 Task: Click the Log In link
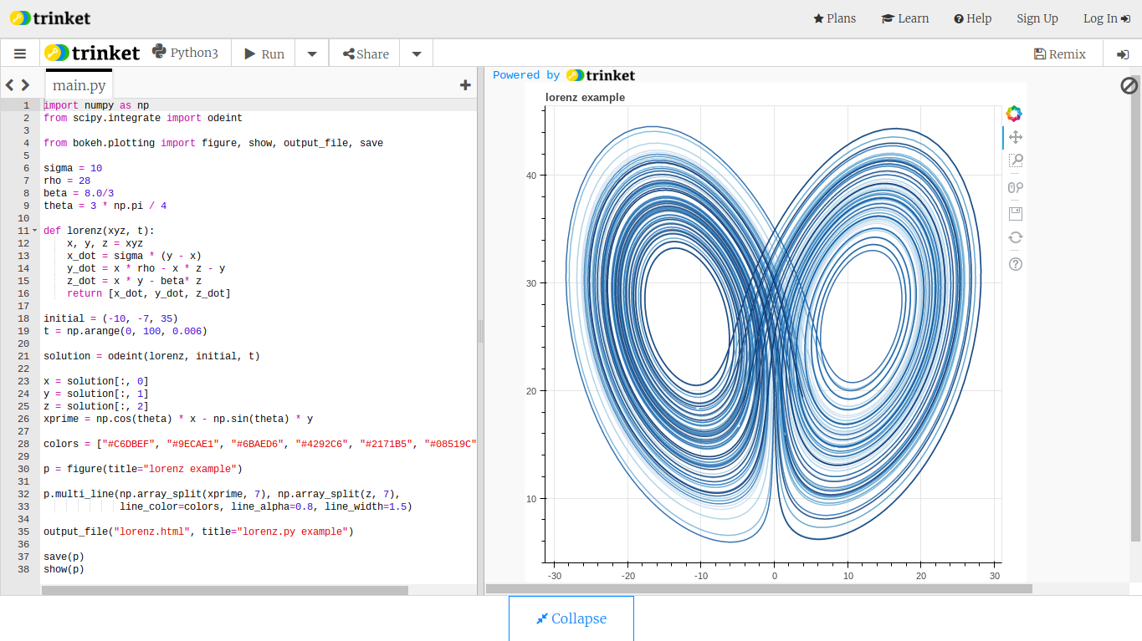[x=1107, y=18]
